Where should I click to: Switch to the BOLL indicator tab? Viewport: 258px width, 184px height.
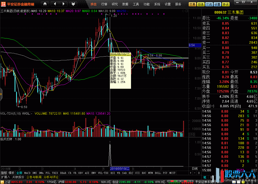(158, 173)
